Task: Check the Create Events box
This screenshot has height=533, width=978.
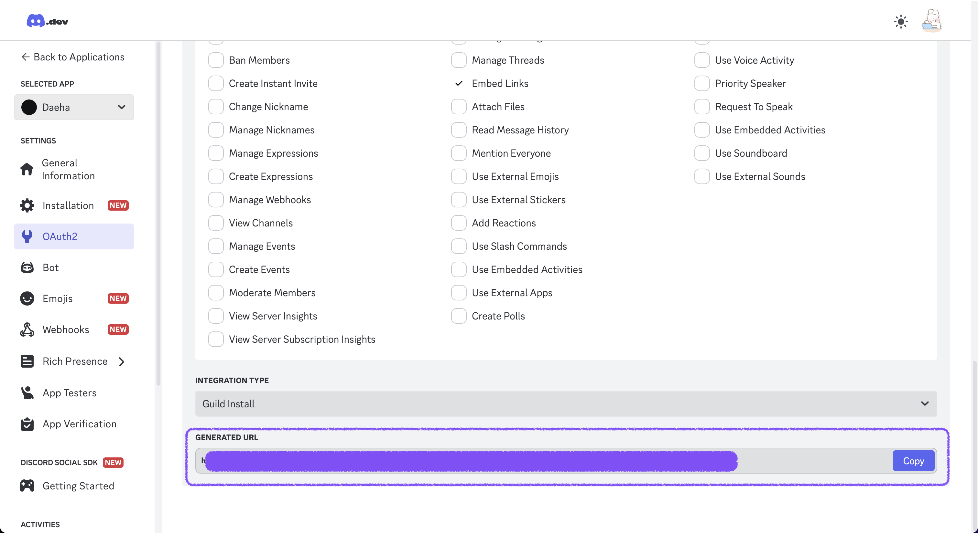Action: click(x=216, y=269)
